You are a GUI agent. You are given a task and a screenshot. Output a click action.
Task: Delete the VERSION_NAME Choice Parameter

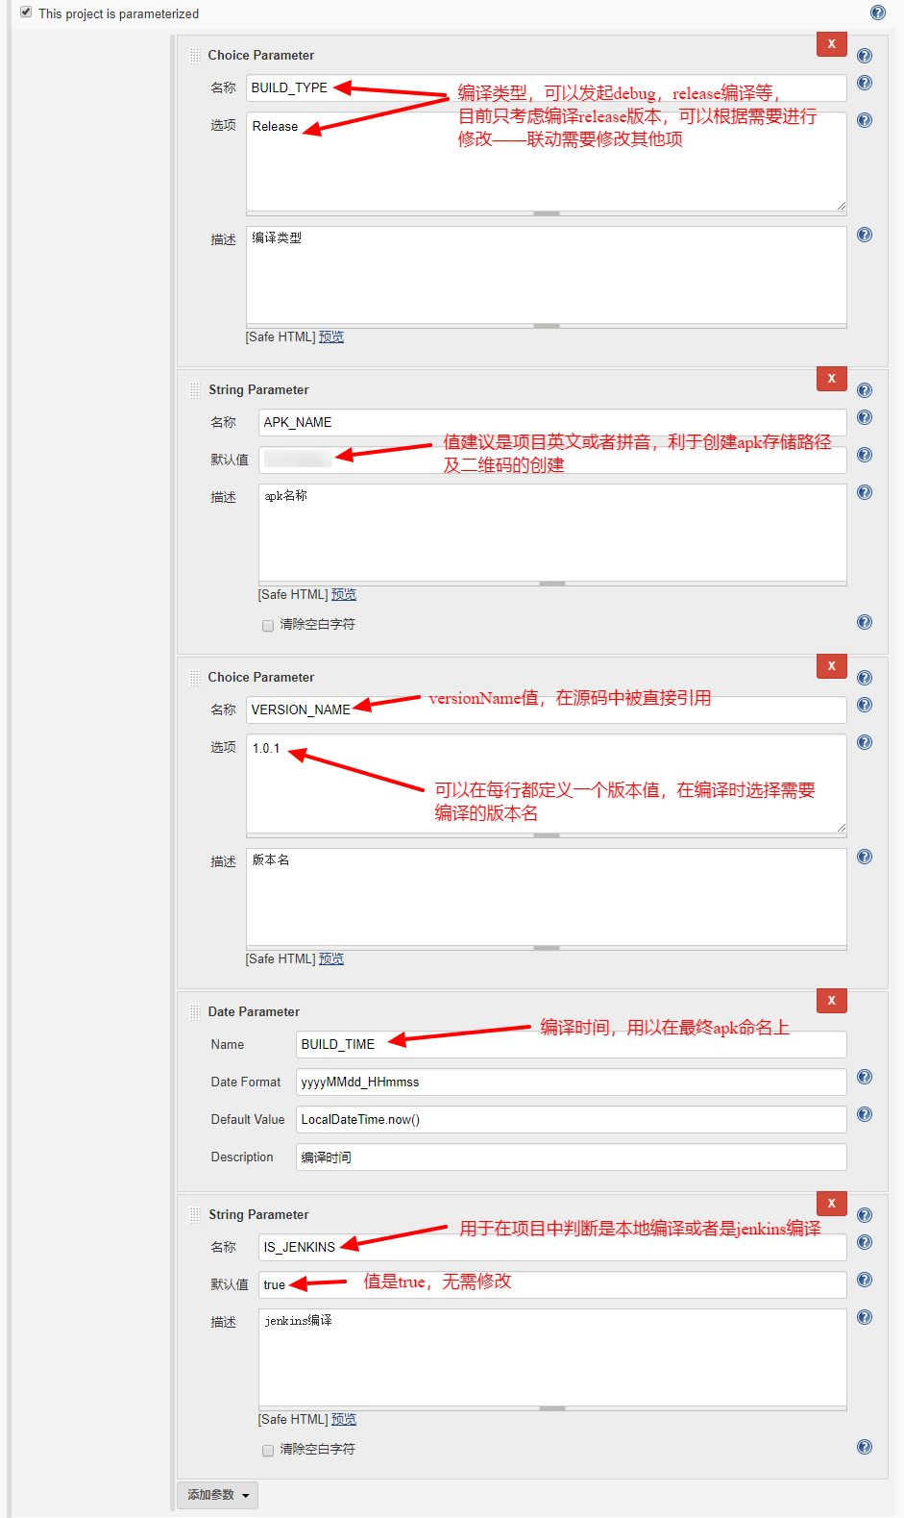(x=831, y=666)
